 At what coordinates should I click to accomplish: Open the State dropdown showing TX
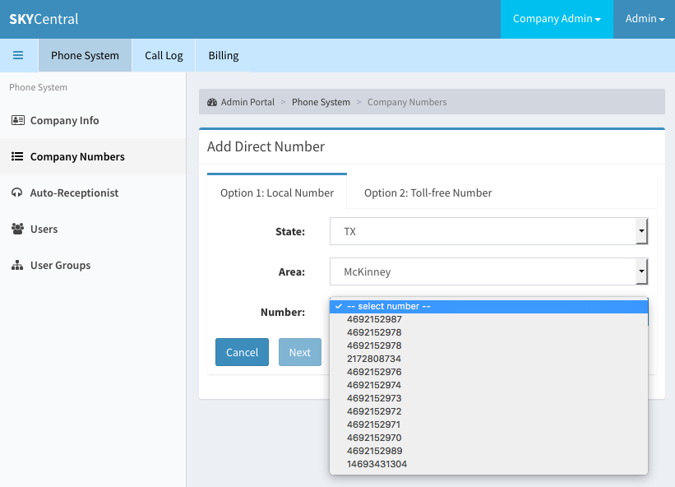point(488,231)
